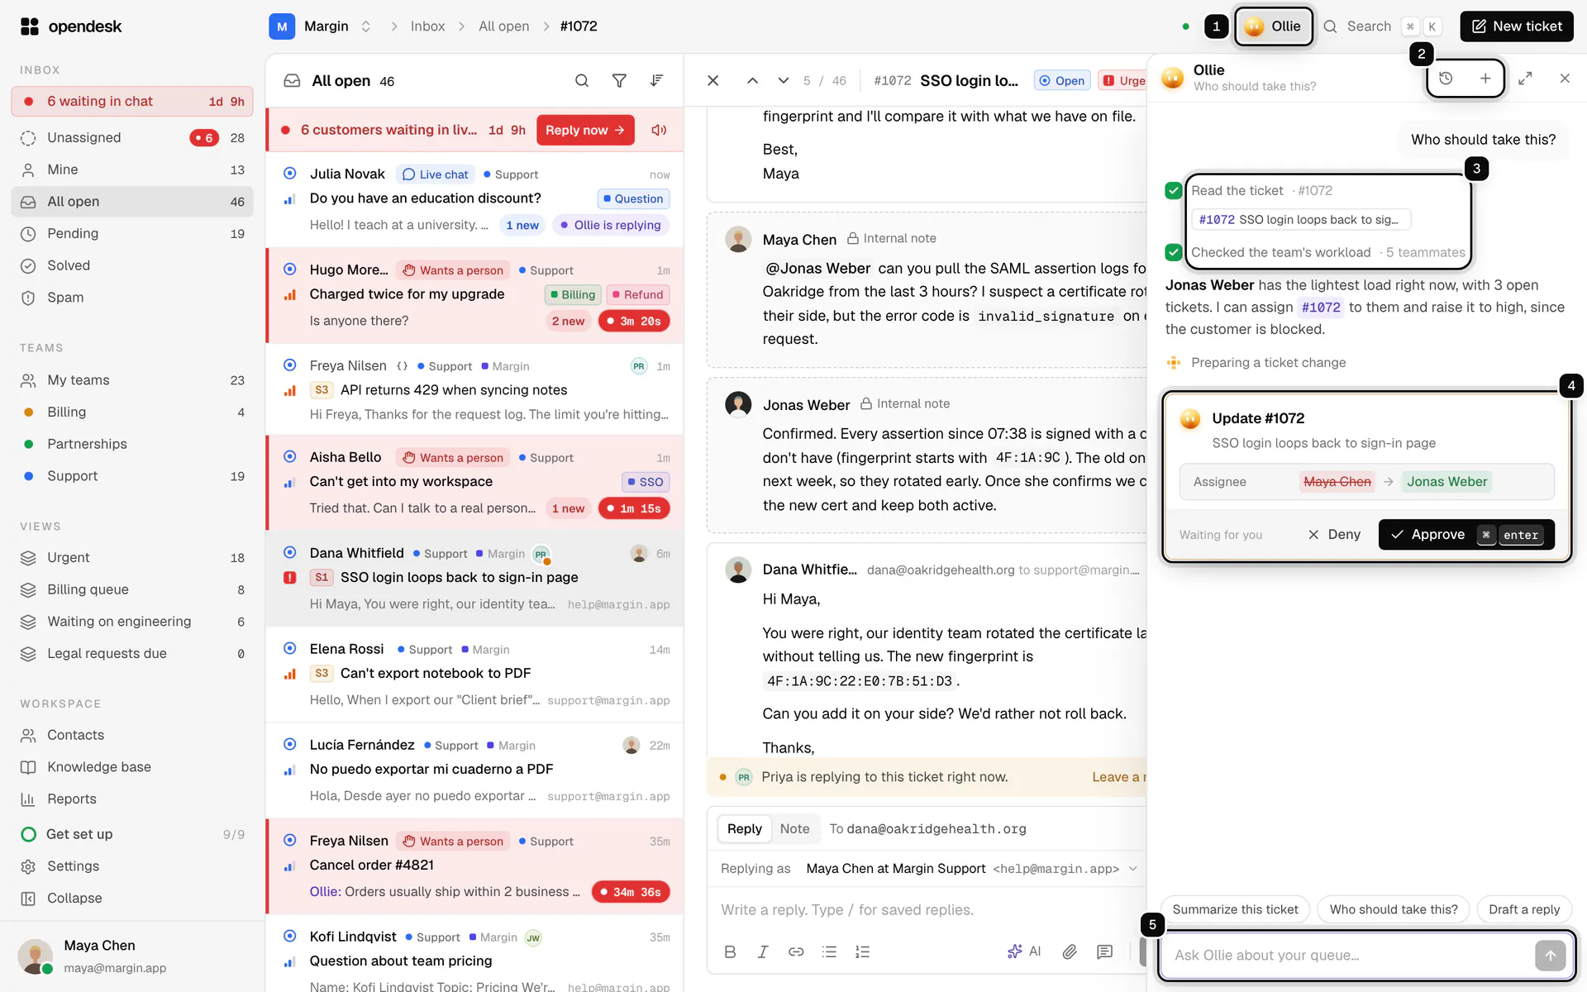Viewport: 1587px width, 992px height.
Task: Open the Margin workspace switcher
Action: [321, 26]
